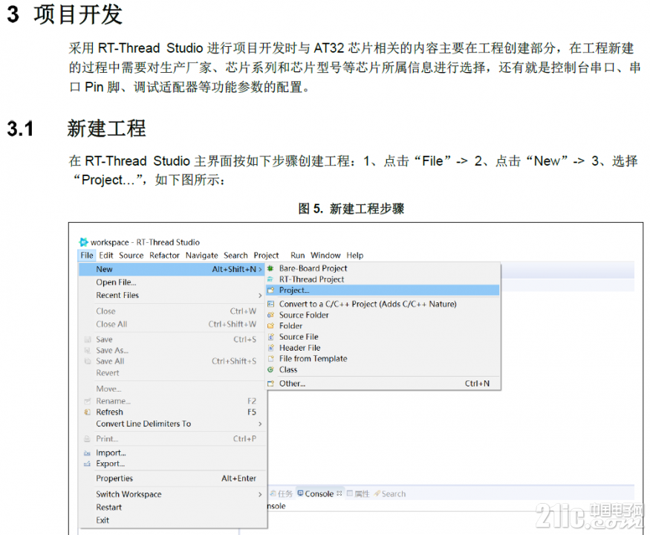
Task: Choose Project... in the New submenu
Action: click(383, 291)
